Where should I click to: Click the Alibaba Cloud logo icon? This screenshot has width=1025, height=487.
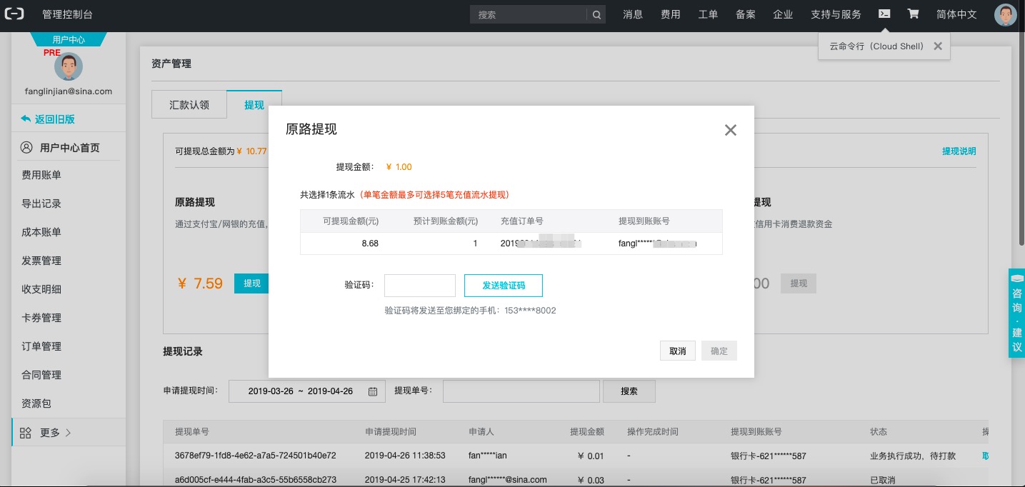pyautogui.click(x=16, y=14)
